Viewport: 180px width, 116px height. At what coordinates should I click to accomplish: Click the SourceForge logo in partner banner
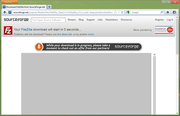click(127, 47)
